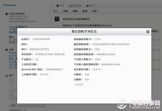
Task: Click the dialog title 激活策略详细信息
Action: coord(84,32)
